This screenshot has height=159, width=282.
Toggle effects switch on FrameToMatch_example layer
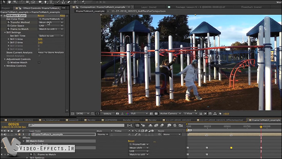click(x=139, y=134)
